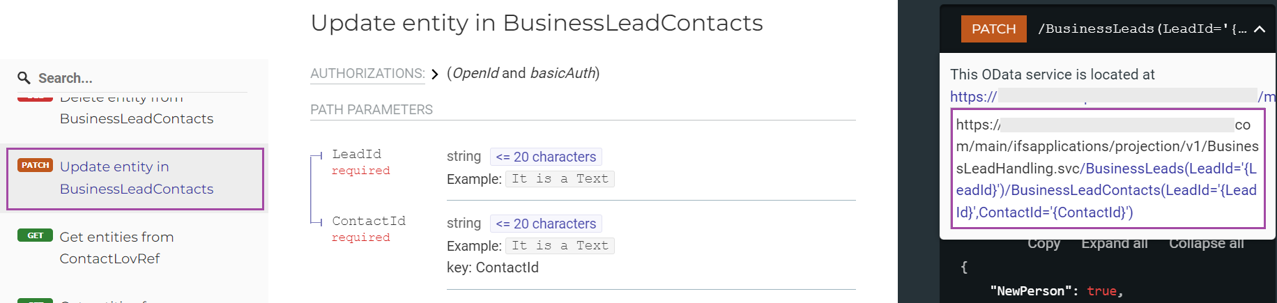Open the https:// service location link
Viewport: 1277px width, 303px height.
(x=973, y=97)
